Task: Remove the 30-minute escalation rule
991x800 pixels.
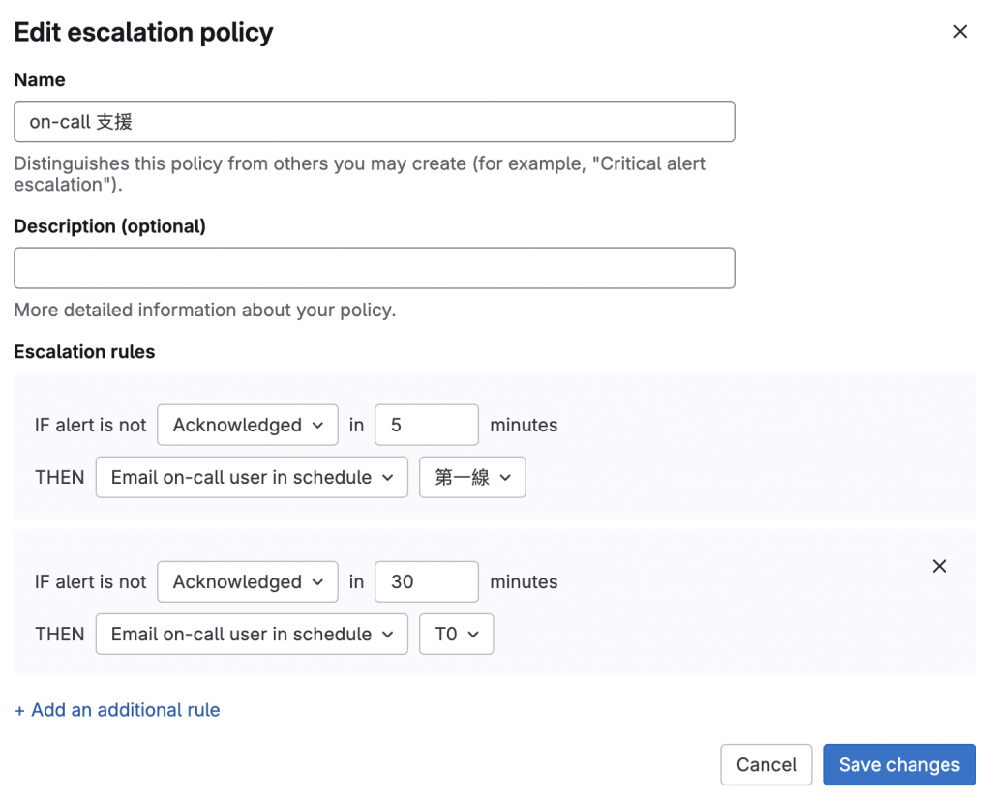Action: [939, 567]
